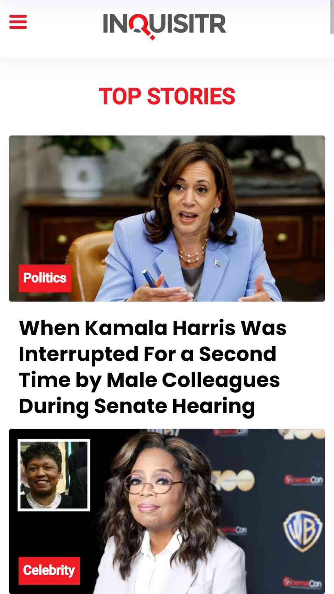Click the page scrollbar thumb
Image resolution: width=334 pixels, height=594 pixels.
[x=332, y=17]
